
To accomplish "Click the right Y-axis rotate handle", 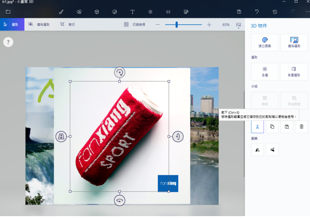I will tap(178, 136).
